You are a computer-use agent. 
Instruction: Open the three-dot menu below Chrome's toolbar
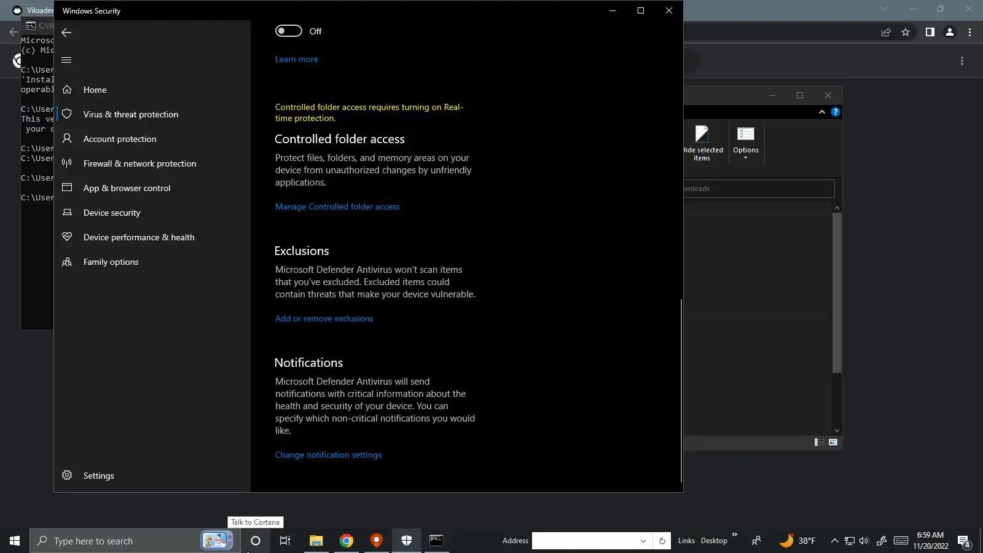pyautogui.click(x=962, y=61)
